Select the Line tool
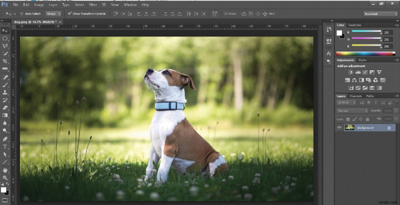 tap(5, 162)
